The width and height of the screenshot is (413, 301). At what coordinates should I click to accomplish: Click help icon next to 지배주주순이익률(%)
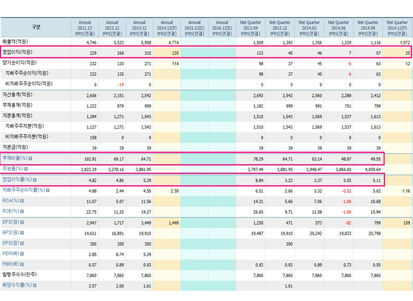coord(47,190)
